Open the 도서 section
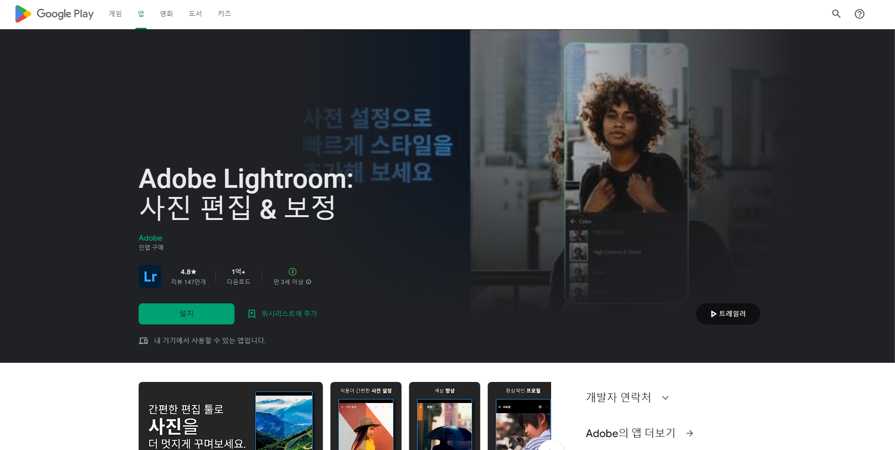This screenshot has width=895, height=450. (x=195, y=14)
